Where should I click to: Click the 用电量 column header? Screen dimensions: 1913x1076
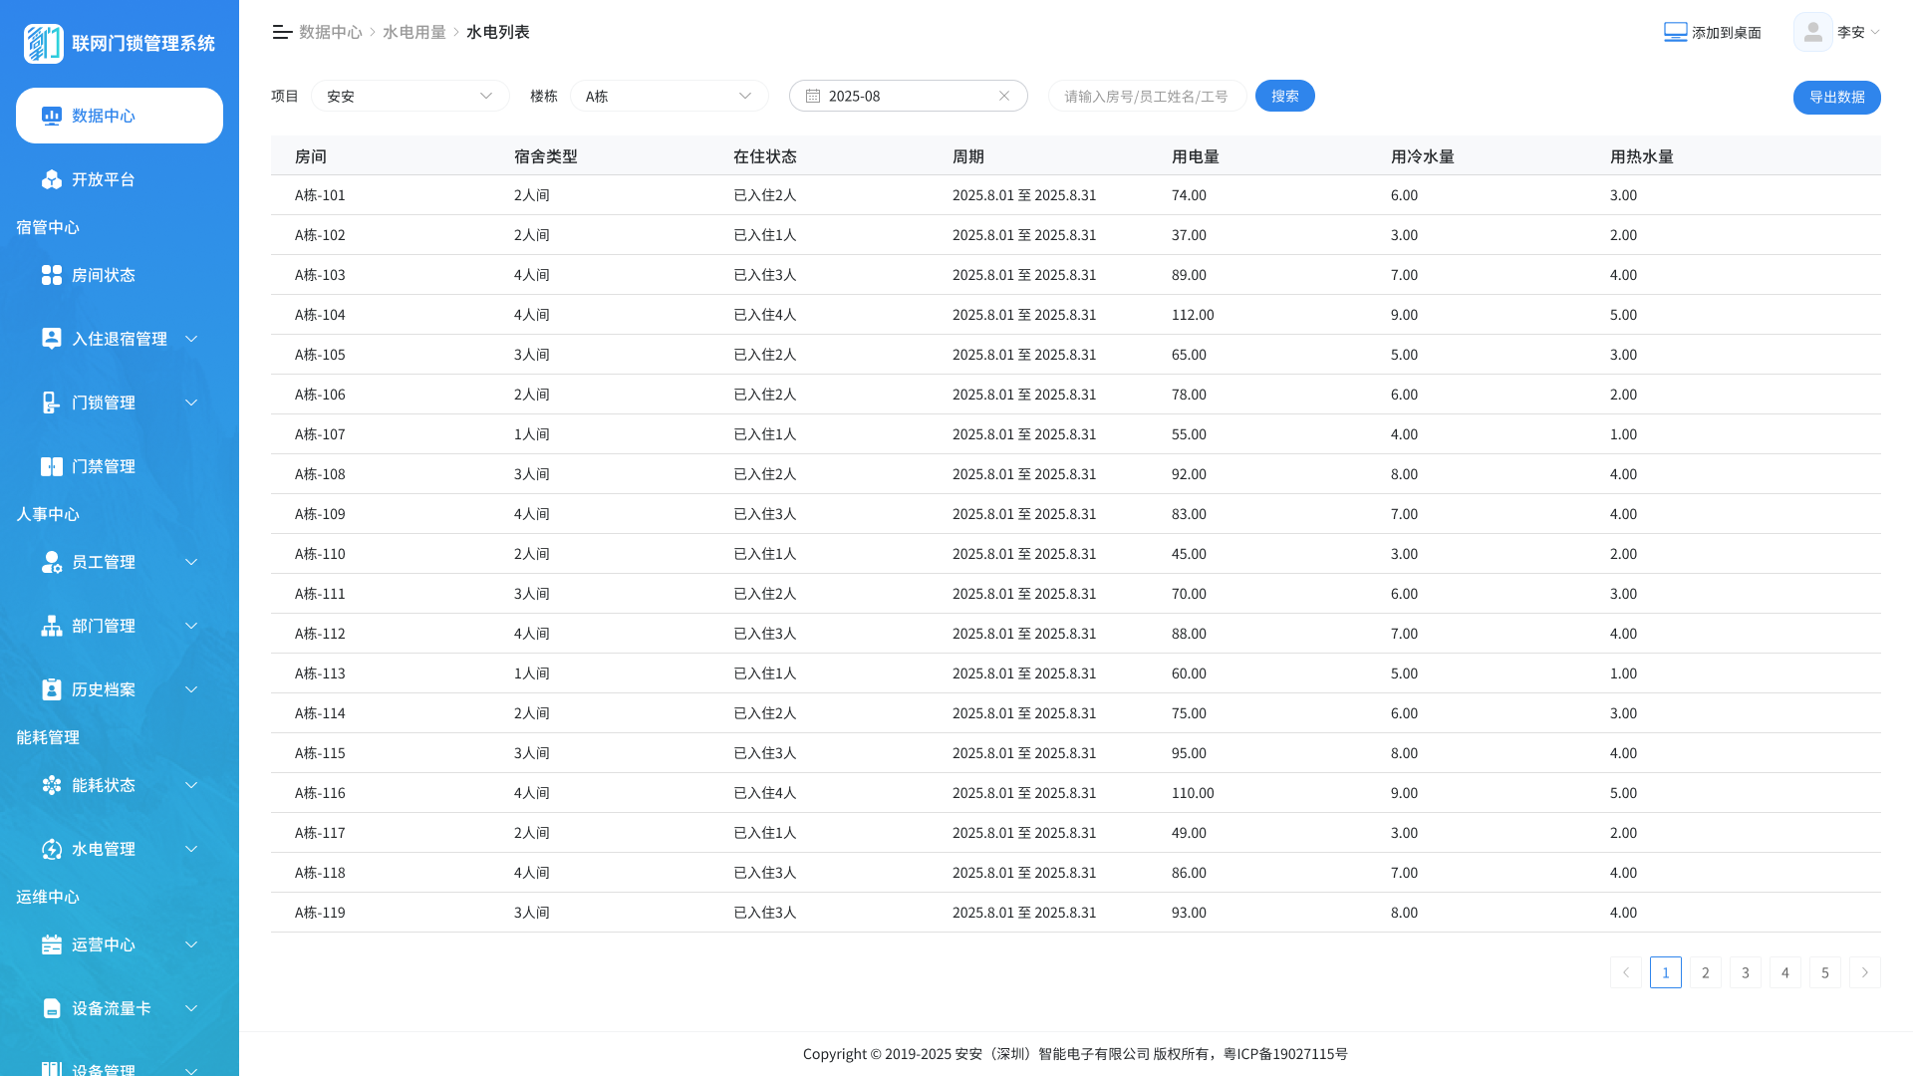(1196, 156)
